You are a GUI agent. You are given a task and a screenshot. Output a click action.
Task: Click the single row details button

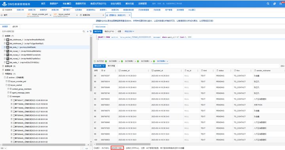[111, 66]
